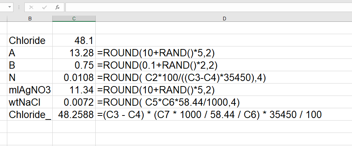Select the column B header
Viewport: 352px width, 146px height.
(30, 19)
